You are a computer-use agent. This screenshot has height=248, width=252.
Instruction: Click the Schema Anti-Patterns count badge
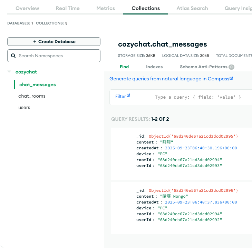pyautogui.click(x=231, y=67)
